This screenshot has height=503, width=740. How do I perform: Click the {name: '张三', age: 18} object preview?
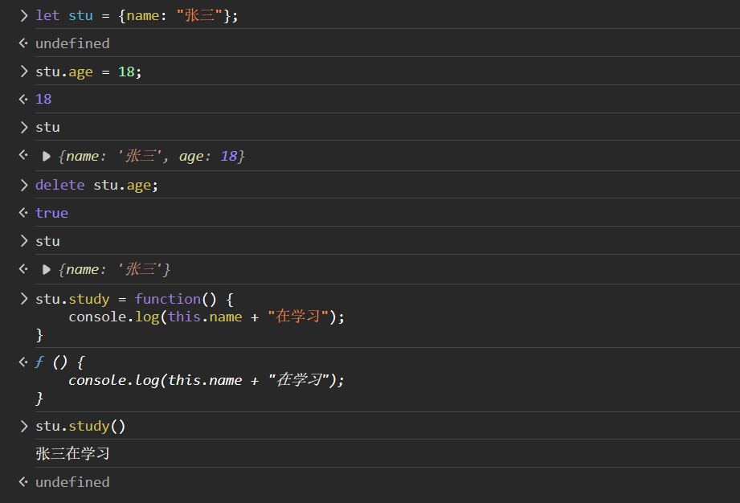pyautogui.click(x=151, y=157)
